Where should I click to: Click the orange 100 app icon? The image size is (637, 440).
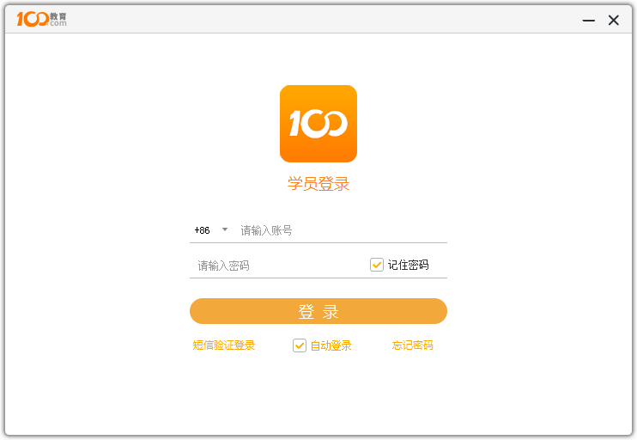click(x=318, y=124)
